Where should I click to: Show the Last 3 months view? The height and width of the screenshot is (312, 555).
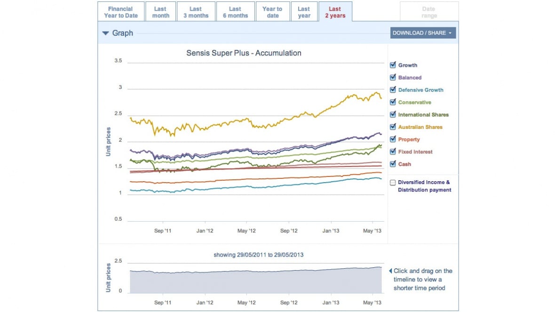tap(196, 12)
